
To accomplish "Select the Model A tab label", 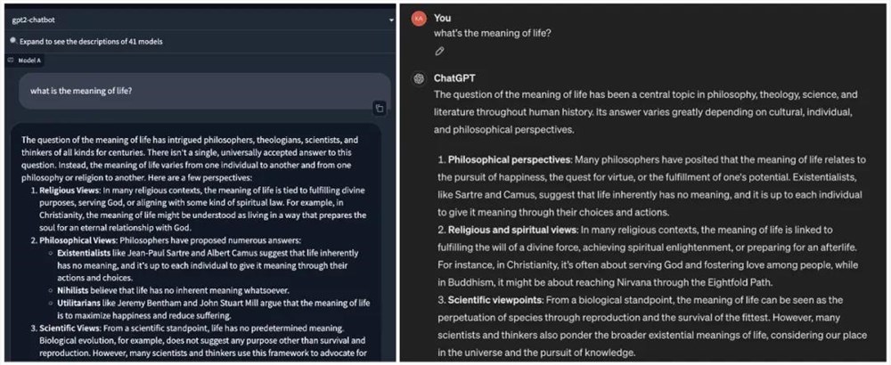I will pyautogui.click(x=29, y=60).
